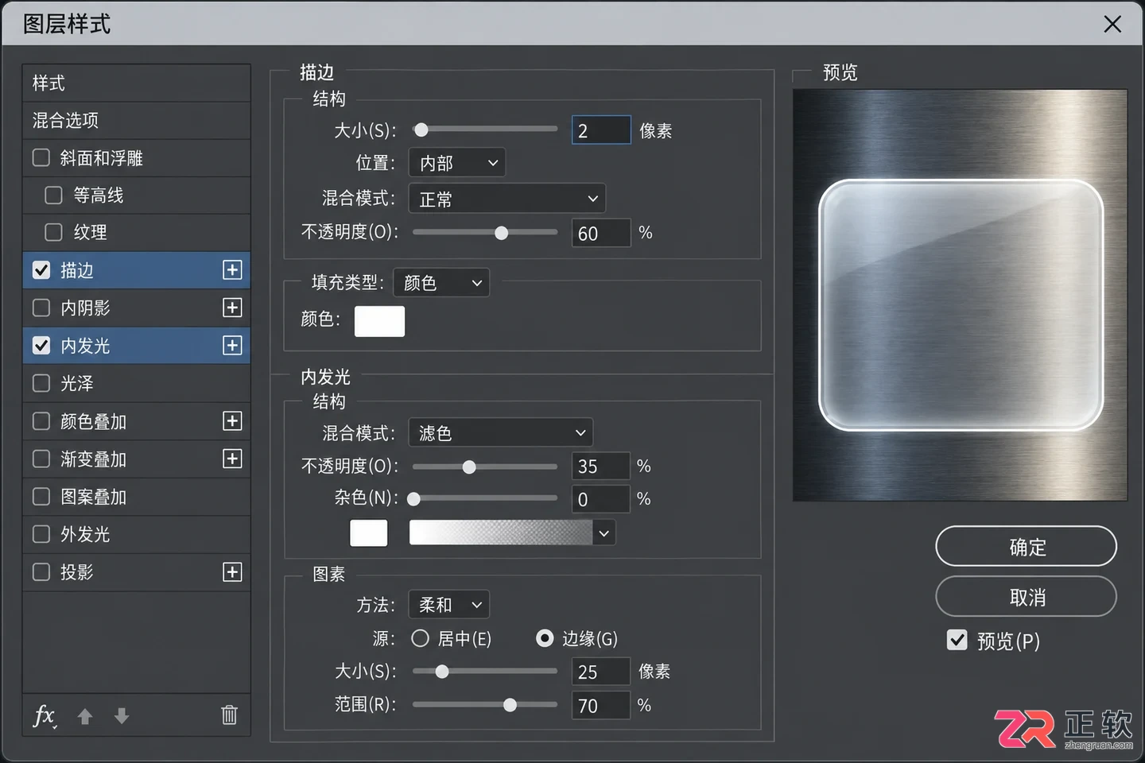The image size is (1145, 763).
Task: Open the 位置 dropdown showing 内部
Action: pyautogui.click(x=457, y=163)
